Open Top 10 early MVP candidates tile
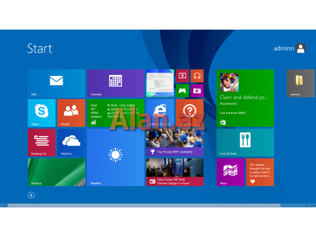 pos(175,143)
